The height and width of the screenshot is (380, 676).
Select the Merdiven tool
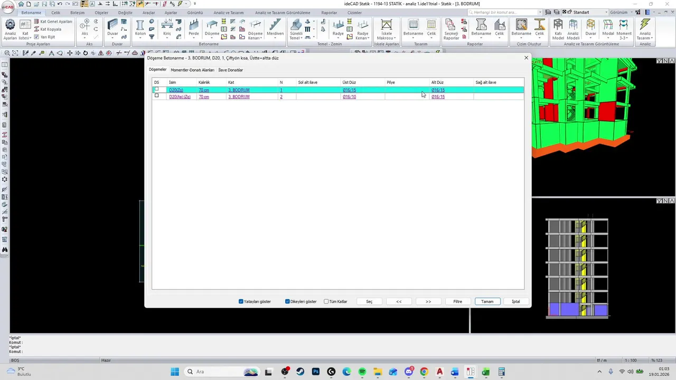(275, 28)
